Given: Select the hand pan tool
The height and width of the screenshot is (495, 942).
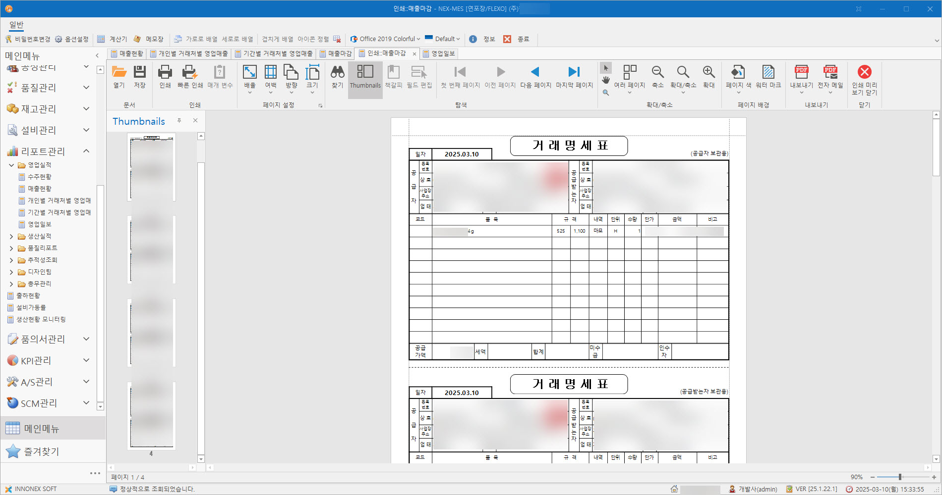Looking at the screenshot, I should (606, 80).
